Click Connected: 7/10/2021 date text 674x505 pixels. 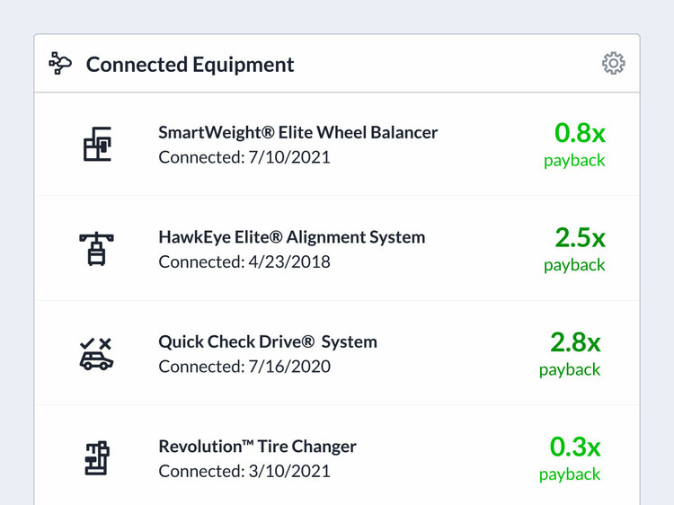click(x=244, y=157)
